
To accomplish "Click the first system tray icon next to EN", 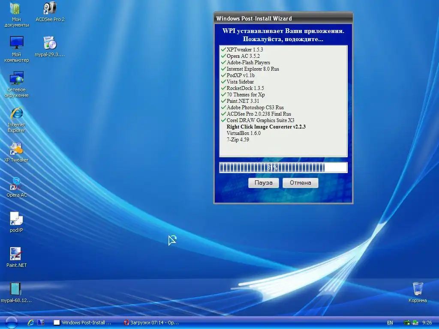I will click(407, 323).
